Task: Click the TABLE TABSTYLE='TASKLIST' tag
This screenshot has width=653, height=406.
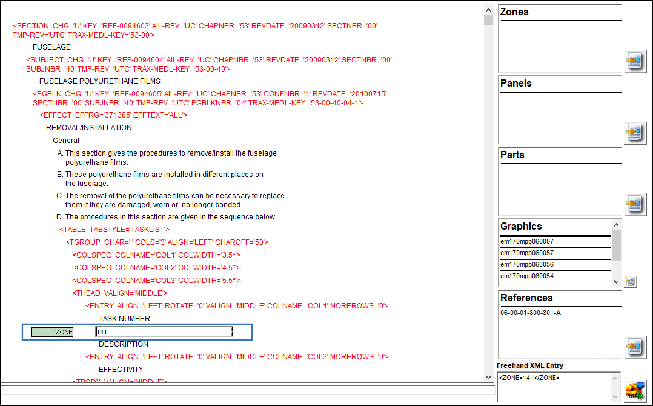Action: coord(114,230)
